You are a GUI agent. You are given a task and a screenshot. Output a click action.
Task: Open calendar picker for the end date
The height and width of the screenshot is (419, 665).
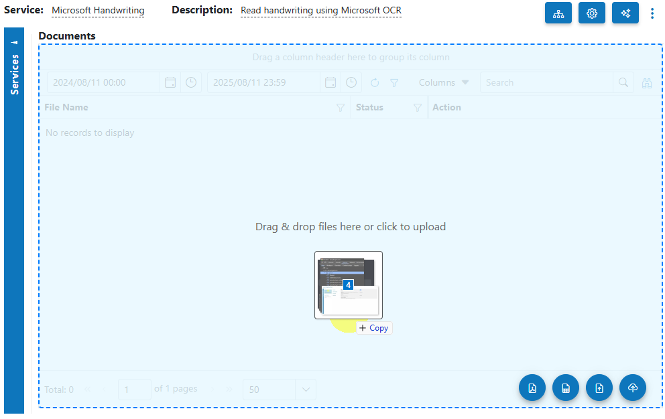coord(330,82)
